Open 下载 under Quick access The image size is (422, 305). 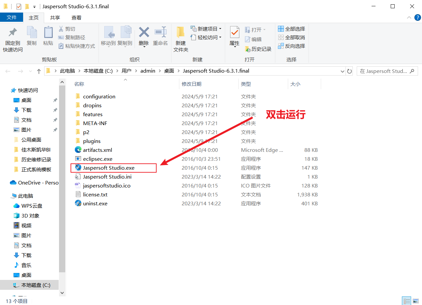26,110
